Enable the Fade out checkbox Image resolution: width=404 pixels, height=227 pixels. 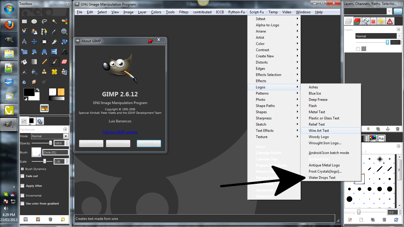[22, 176]
